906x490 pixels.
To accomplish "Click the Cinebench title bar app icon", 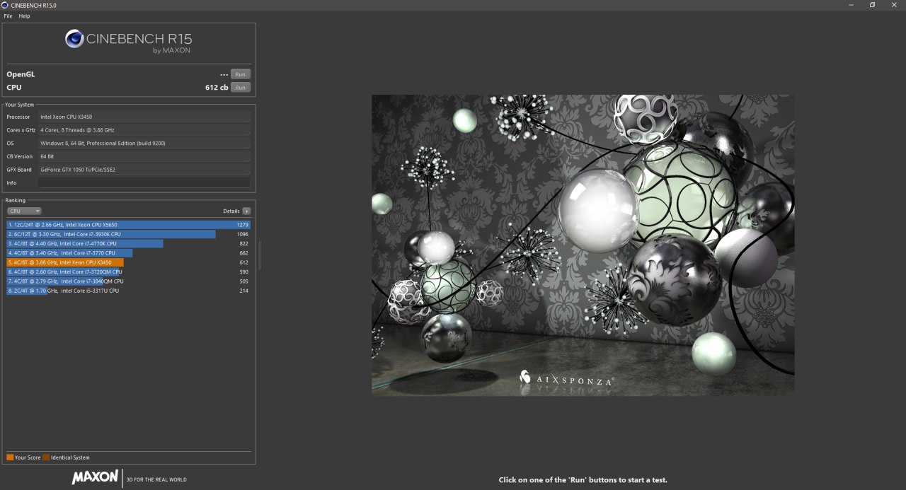I will pyautogui.click(x=6, y=5).
